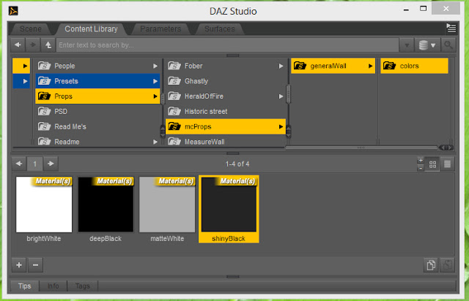
Task: Select the MeasureWall folder
Action: pos(226,142)
